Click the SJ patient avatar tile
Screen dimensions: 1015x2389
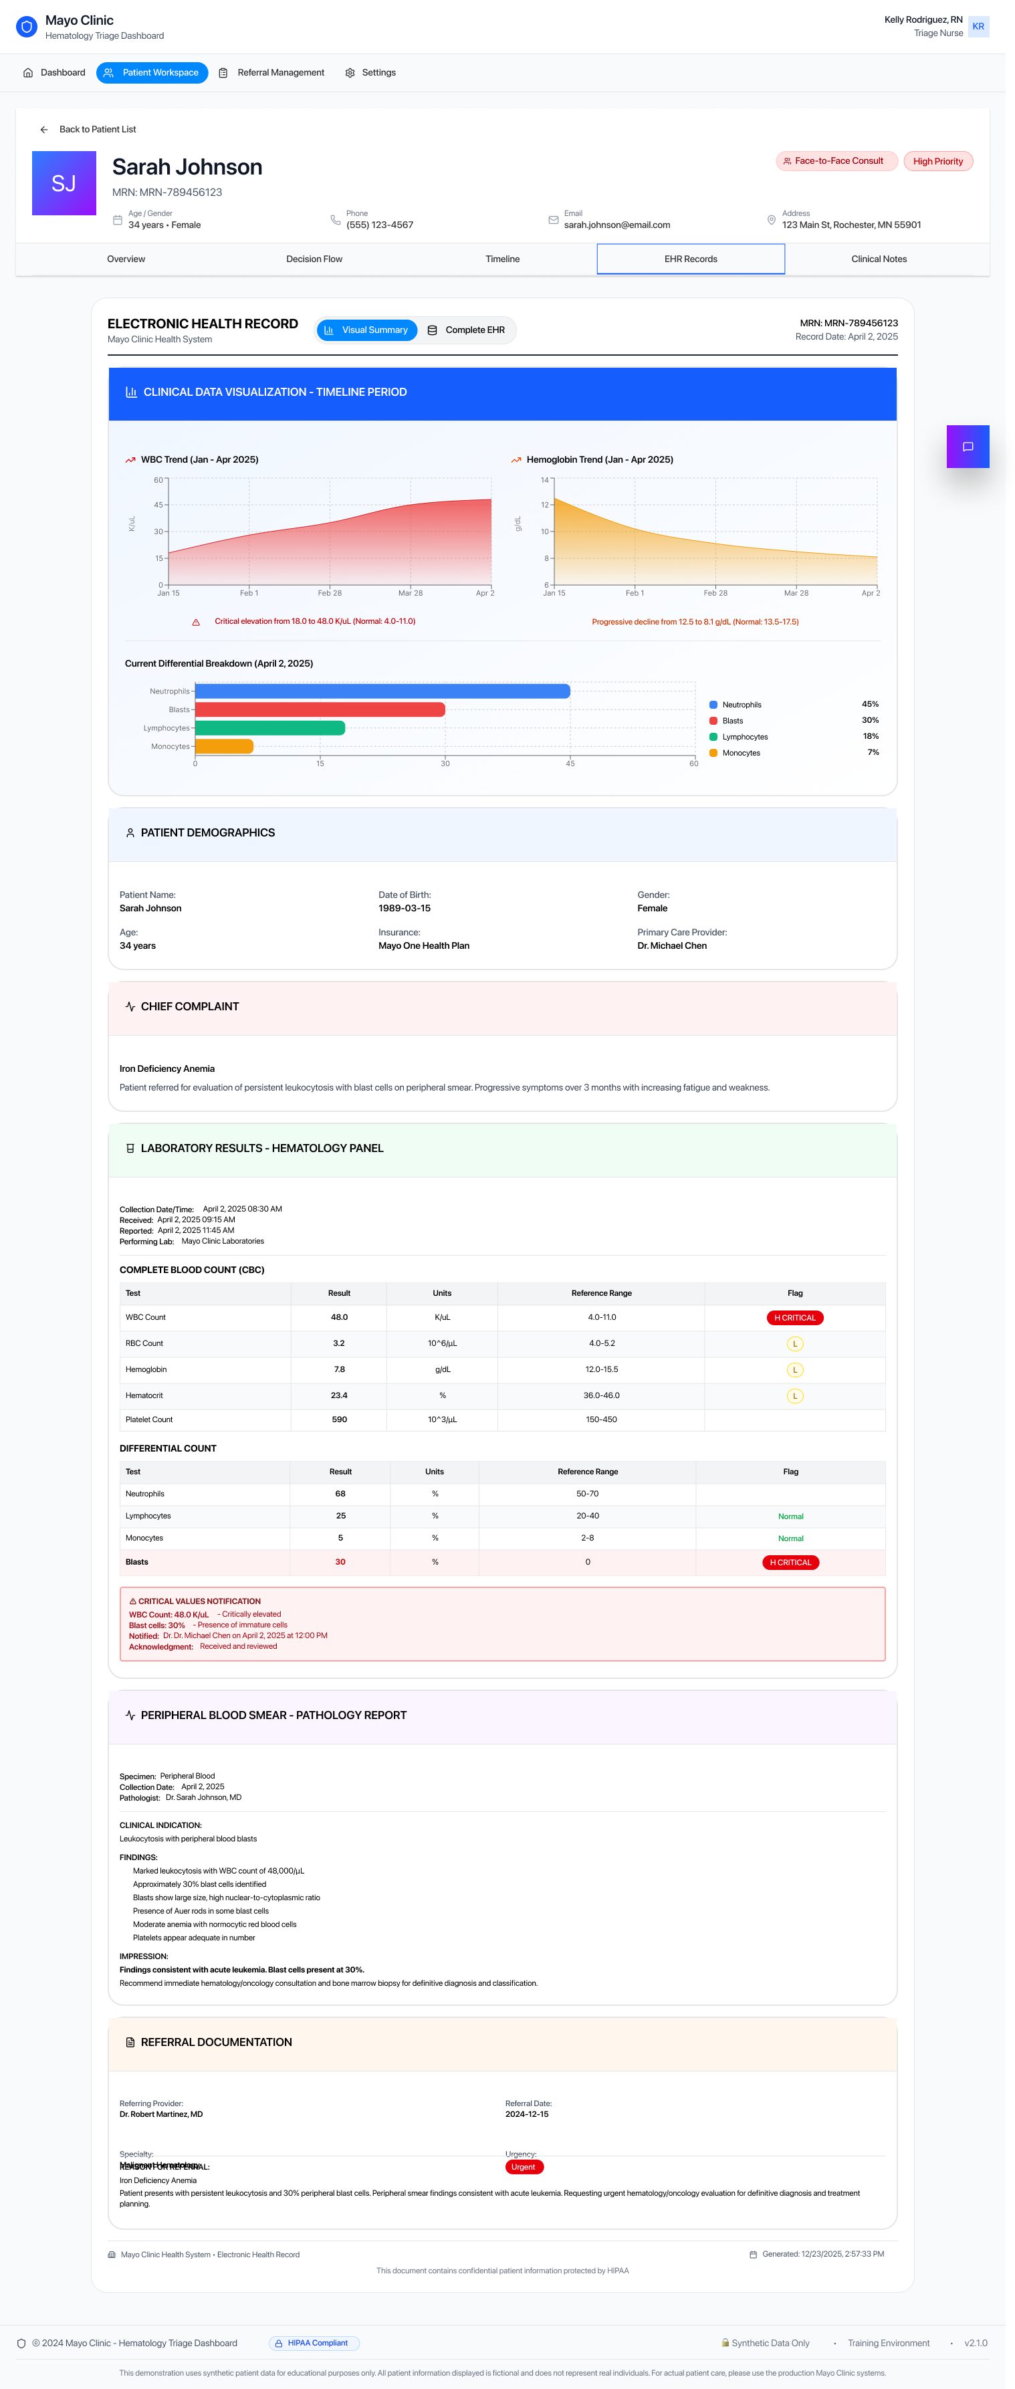click(x=64, y=184)
